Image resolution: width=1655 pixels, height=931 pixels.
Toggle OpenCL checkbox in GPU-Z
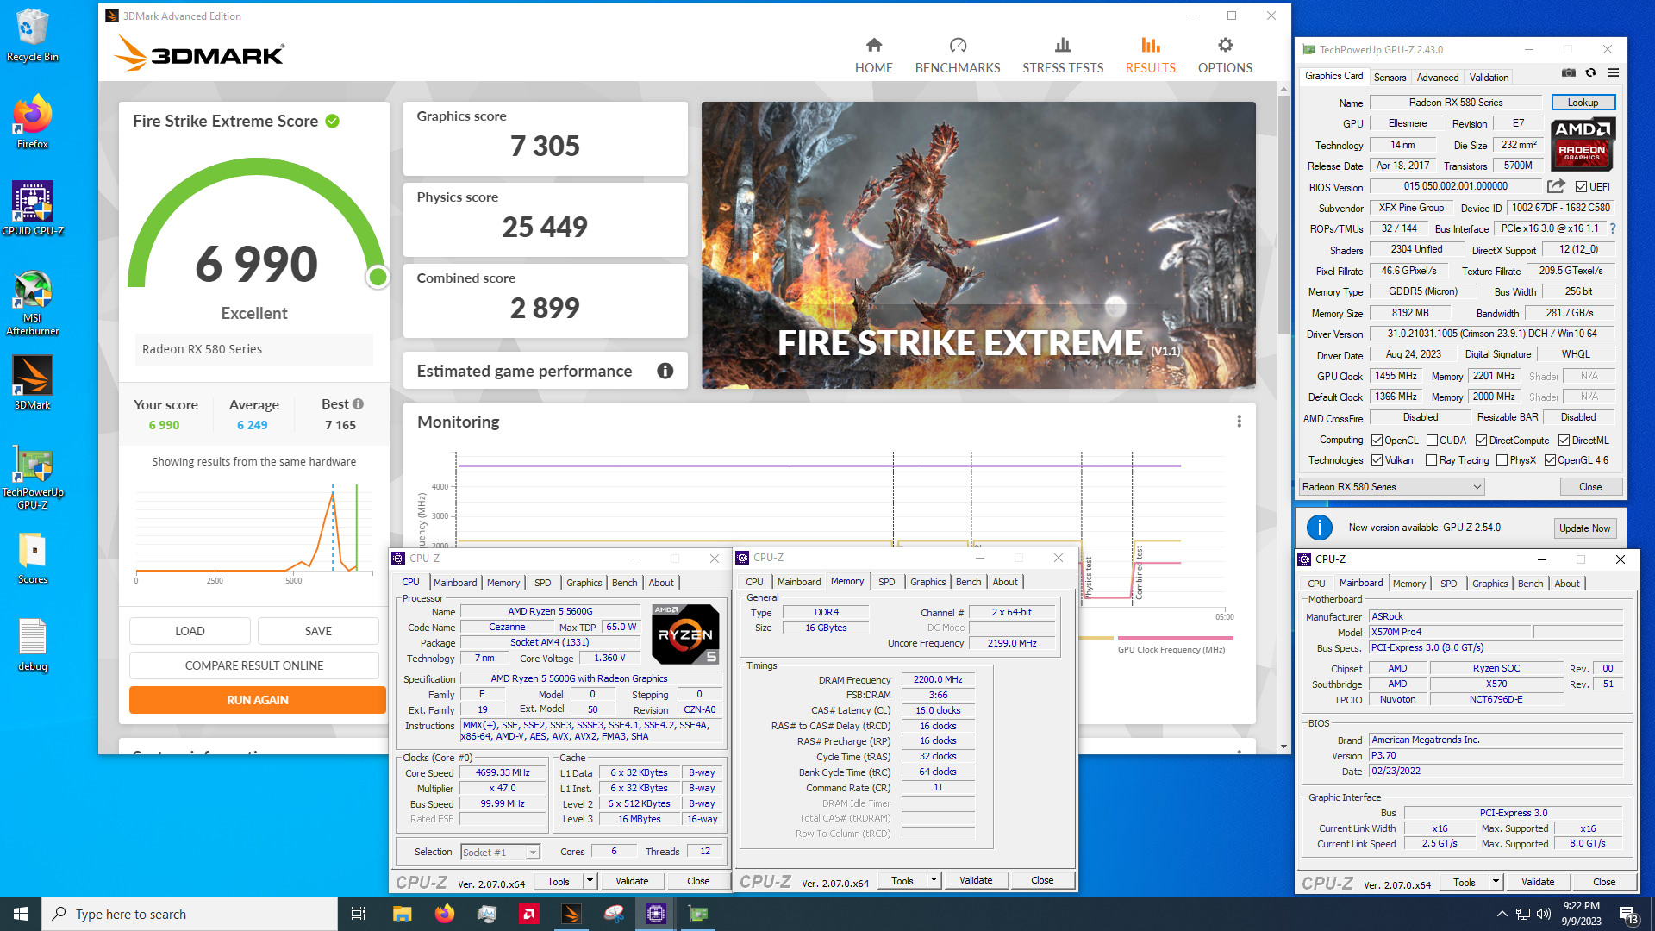tap(1377, 441)
